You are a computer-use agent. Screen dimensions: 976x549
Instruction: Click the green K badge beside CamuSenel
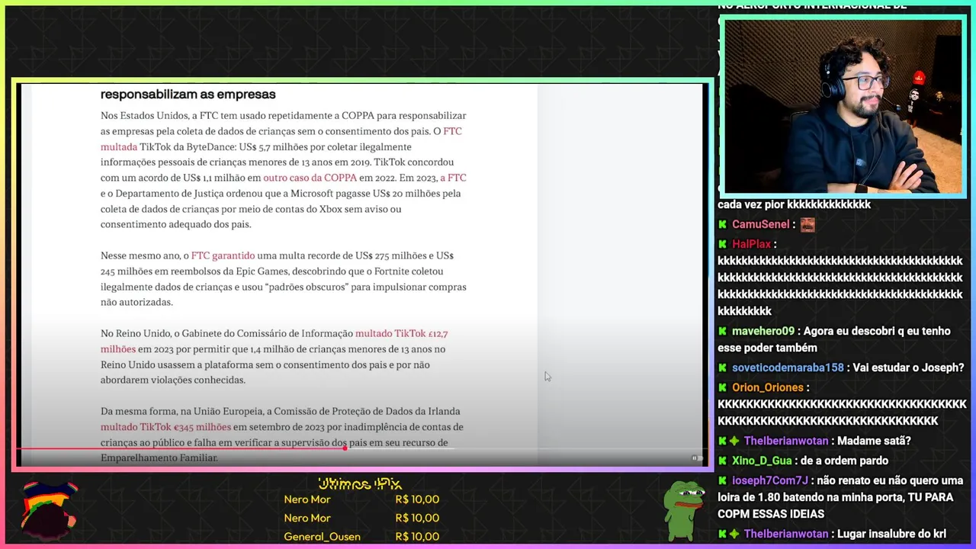723,224
